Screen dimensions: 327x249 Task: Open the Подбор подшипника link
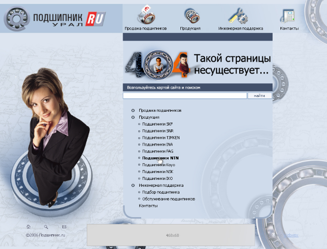click(x=161, y=192)
